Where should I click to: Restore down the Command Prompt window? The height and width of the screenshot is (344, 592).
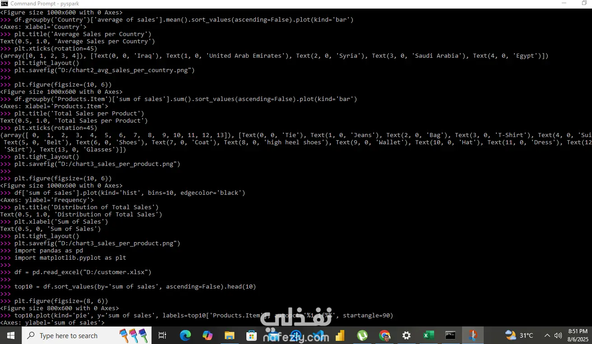[584, 4]
